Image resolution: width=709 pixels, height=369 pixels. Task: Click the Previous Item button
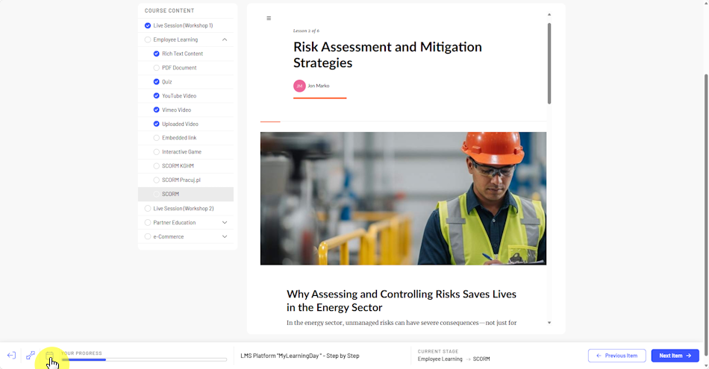pyautogui.click(x=616, y=356)
